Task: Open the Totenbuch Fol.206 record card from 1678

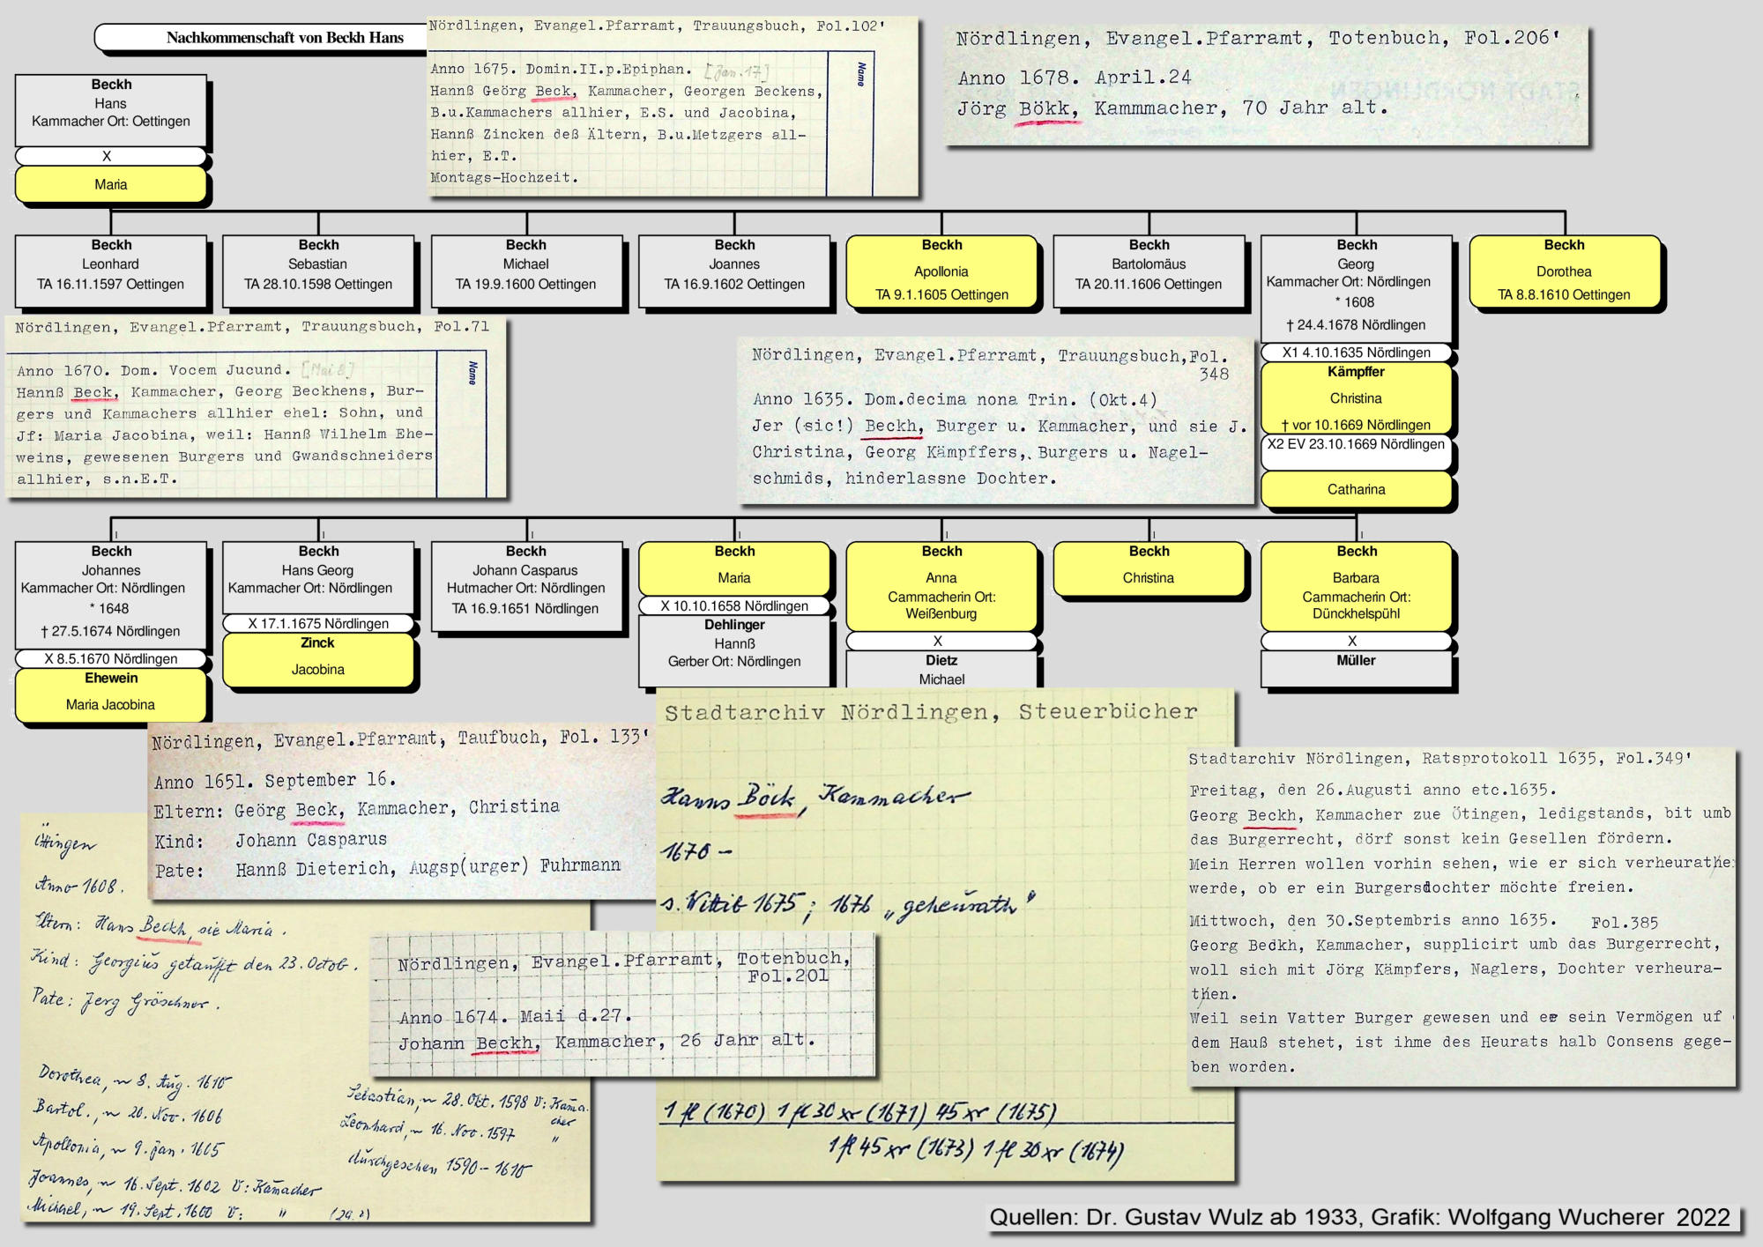Action: [x=1267, y=84]
